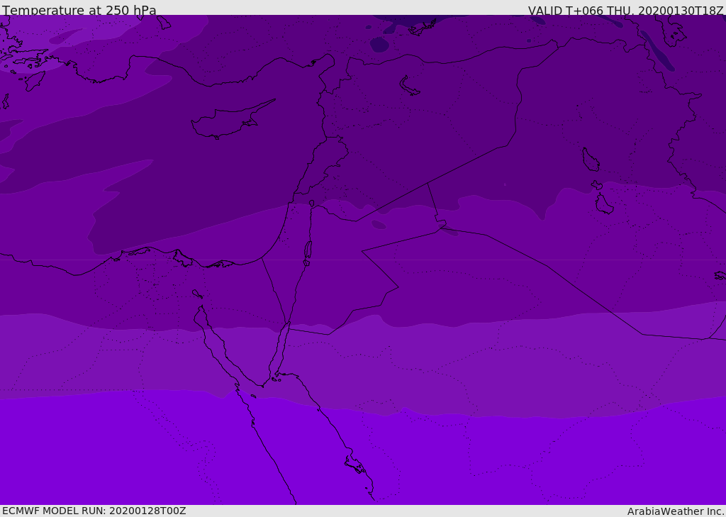Click the island of Cyprus on map

coord(232,121)
